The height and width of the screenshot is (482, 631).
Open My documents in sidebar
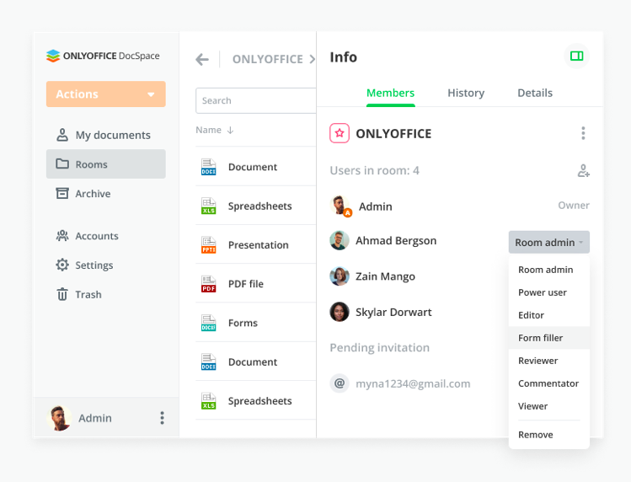[106, 135]
